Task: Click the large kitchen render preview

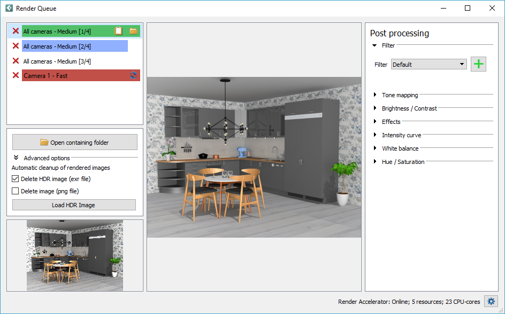Action: click(x=254, y=157)
